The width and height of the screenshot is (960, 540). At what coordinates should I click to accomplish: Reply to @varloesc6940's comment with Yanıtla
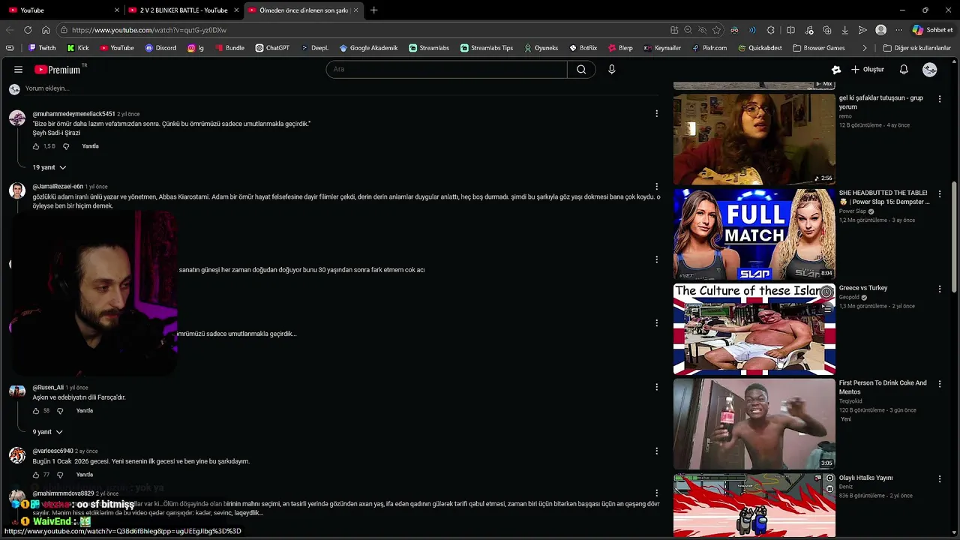click(85, 475)
